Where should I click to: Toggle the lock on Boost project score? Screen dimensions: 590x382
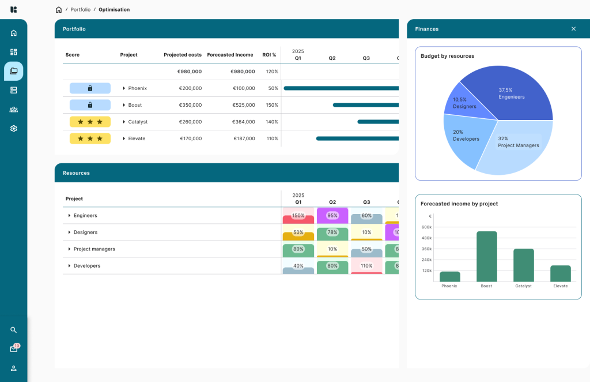click(x=90, y=105)
